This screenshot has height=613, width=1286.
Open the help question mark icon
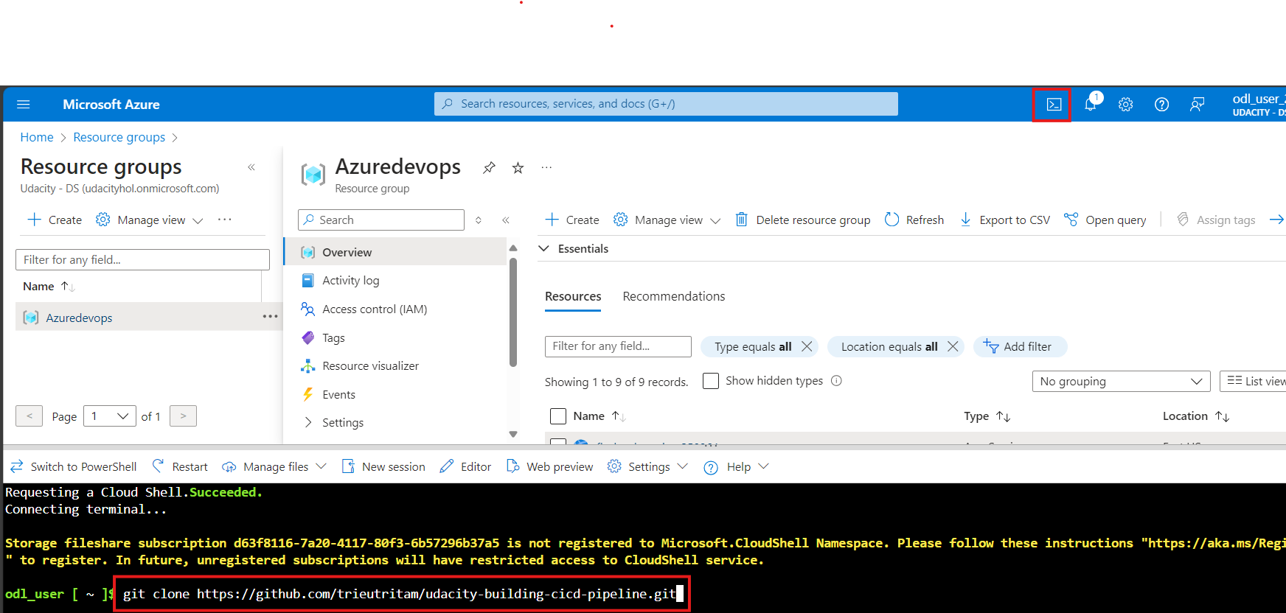1161,105
